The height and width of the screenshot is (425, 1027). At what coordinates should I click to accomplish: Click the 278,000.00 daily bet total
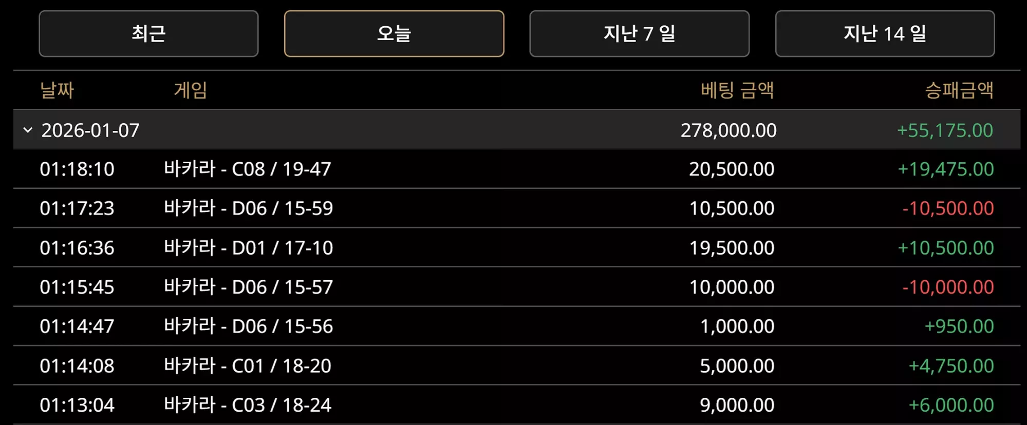pyautogui.click(x=729, y=130)
